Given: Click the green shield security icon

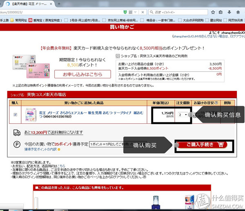Looking at the screenshot, I should [125, 12].
